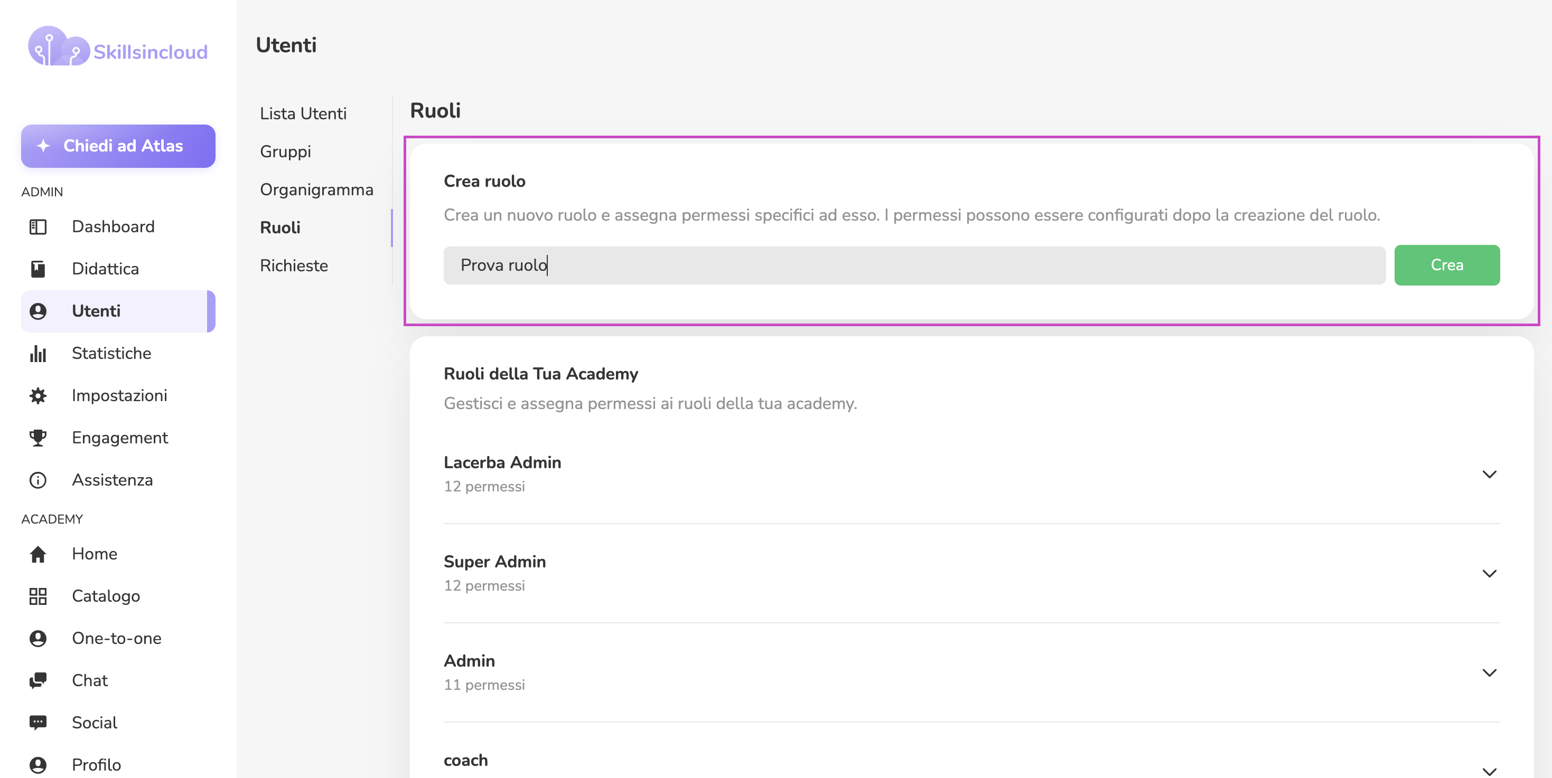Click the green Crea button
Image resolution: width=1552 pixels, height=778 pixels.
[1446, 265]
